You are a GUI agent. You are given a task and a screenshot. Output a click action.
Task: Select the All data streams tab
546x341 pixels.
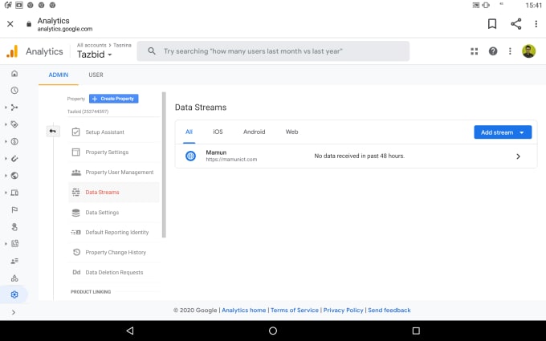pos(189,132)
